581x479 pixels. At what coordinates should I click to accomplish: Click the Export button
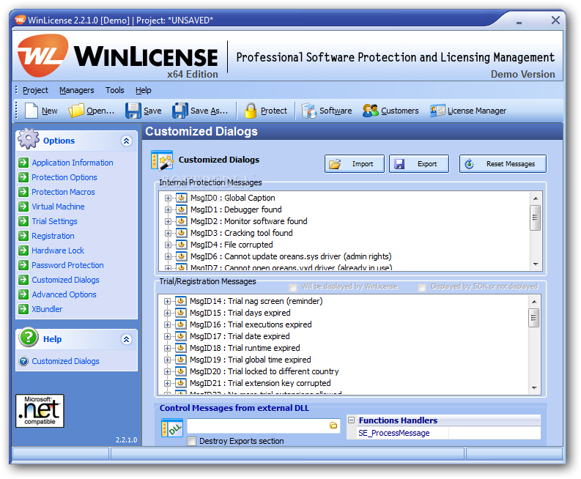pyautogui.click(x=418, y=164)
